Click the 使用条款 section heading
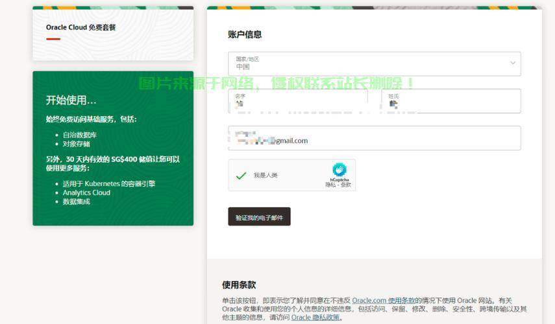 coord(239,284)
